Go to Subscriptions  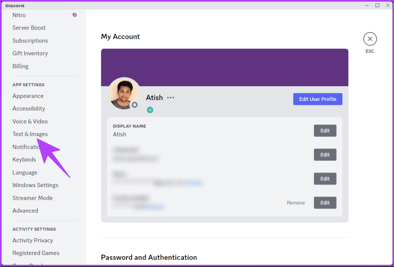point(30,40)
